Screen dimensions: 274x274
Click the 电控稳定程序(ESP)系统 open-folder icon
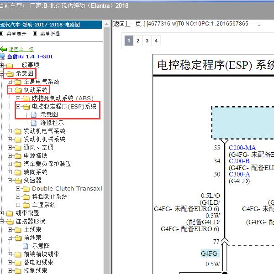[x=26, y=107]
